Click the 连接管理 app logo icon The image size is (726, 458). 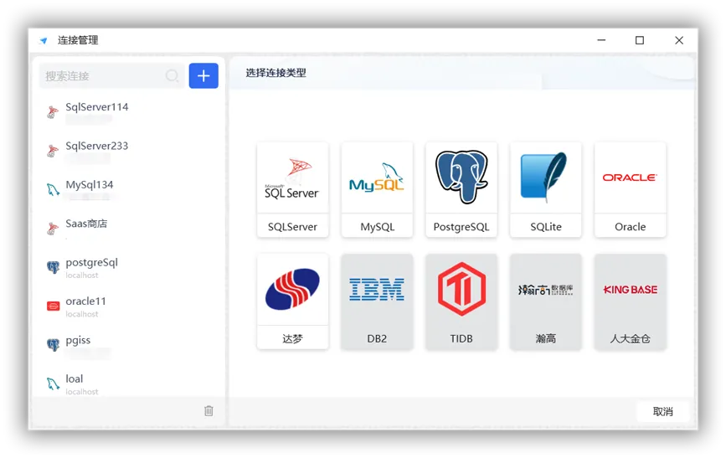44,40
